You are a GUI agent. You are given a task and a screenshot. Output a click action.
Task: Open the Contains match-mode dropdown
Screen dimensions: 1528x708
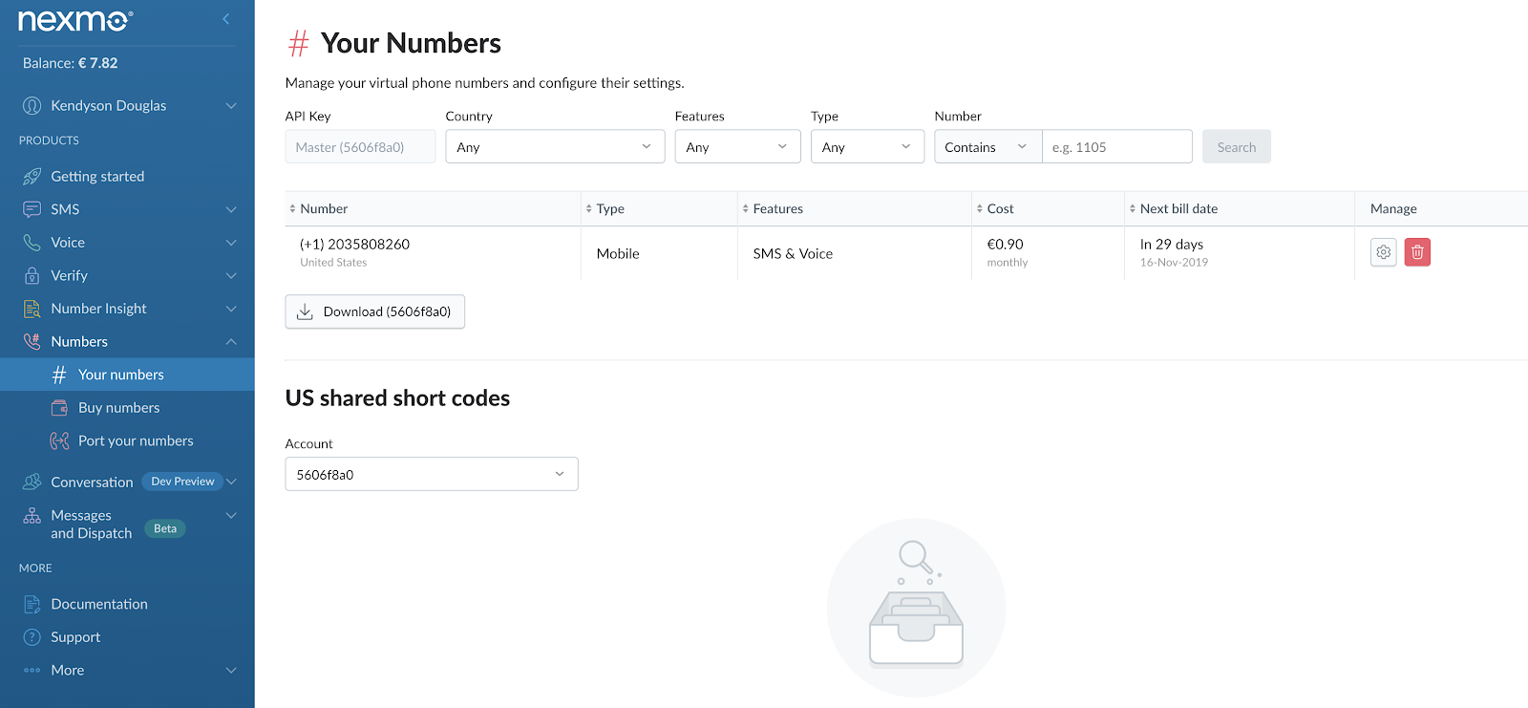coord(987,146)
